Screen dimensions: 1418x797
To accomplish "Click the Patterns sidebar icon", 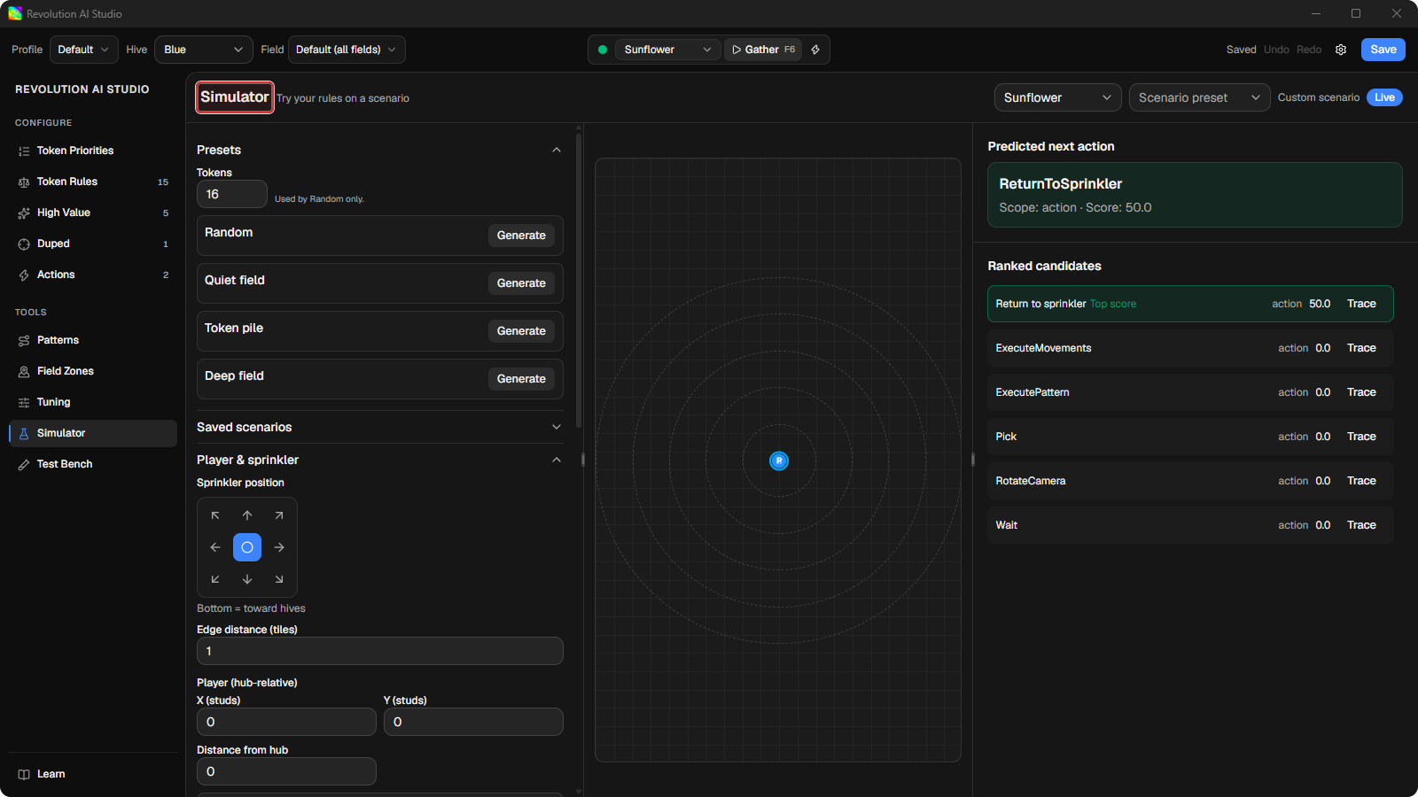I will (24, 341).
